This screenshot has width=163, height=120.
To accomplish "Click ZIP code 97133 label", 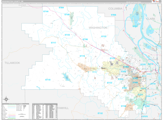I will pos(104,36).
